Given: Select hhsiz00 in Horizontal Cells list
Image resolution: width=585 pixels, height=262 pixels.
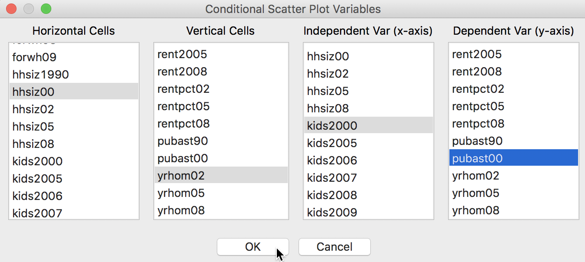Looking at the screenshot, I should [74, 92].
